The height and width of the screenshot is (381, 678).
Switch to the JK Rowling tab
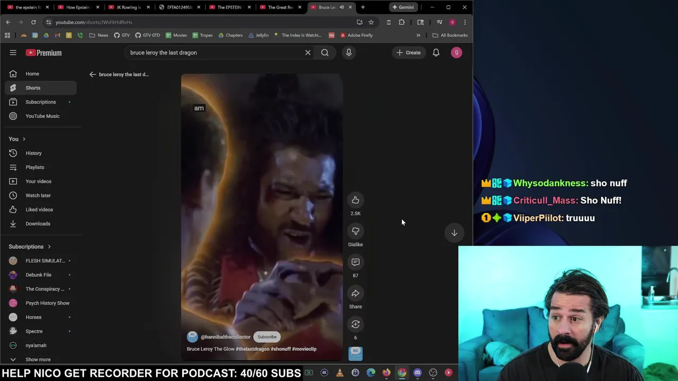[128, 7]
